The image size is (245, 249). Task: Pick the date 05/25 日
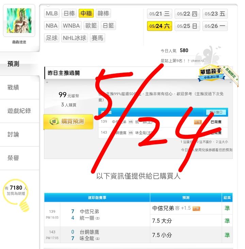[x=187, y=26]
